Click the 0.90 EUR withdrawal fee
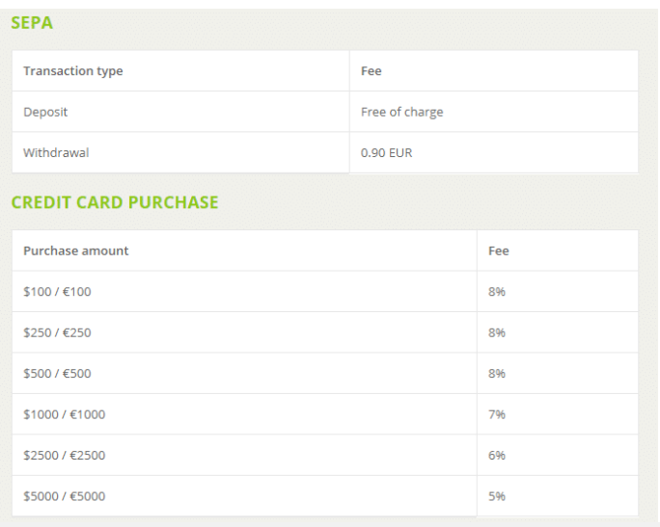 point(386,152)
